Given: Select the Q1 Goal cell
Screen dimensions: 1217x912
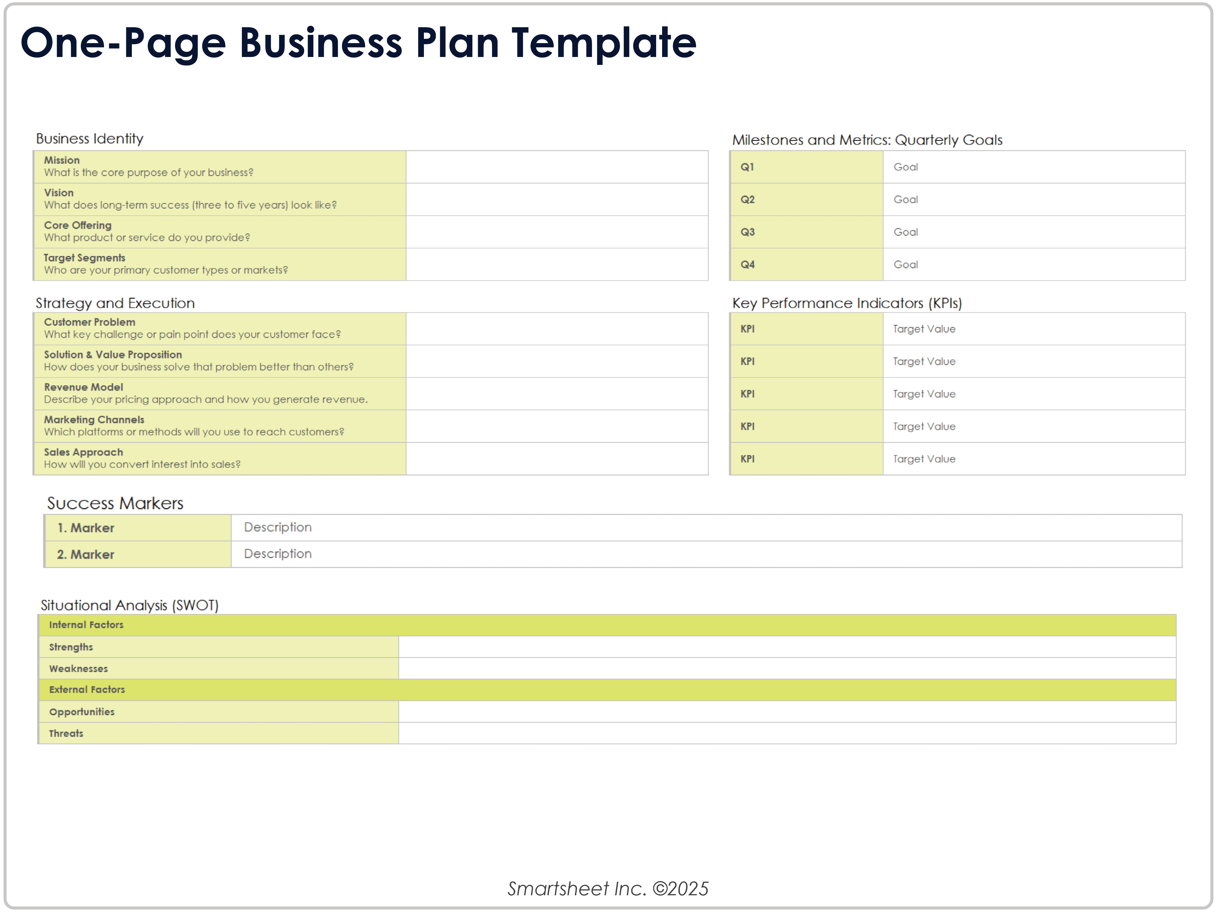Looking at the screenshot, I should tap(1033, 167).
